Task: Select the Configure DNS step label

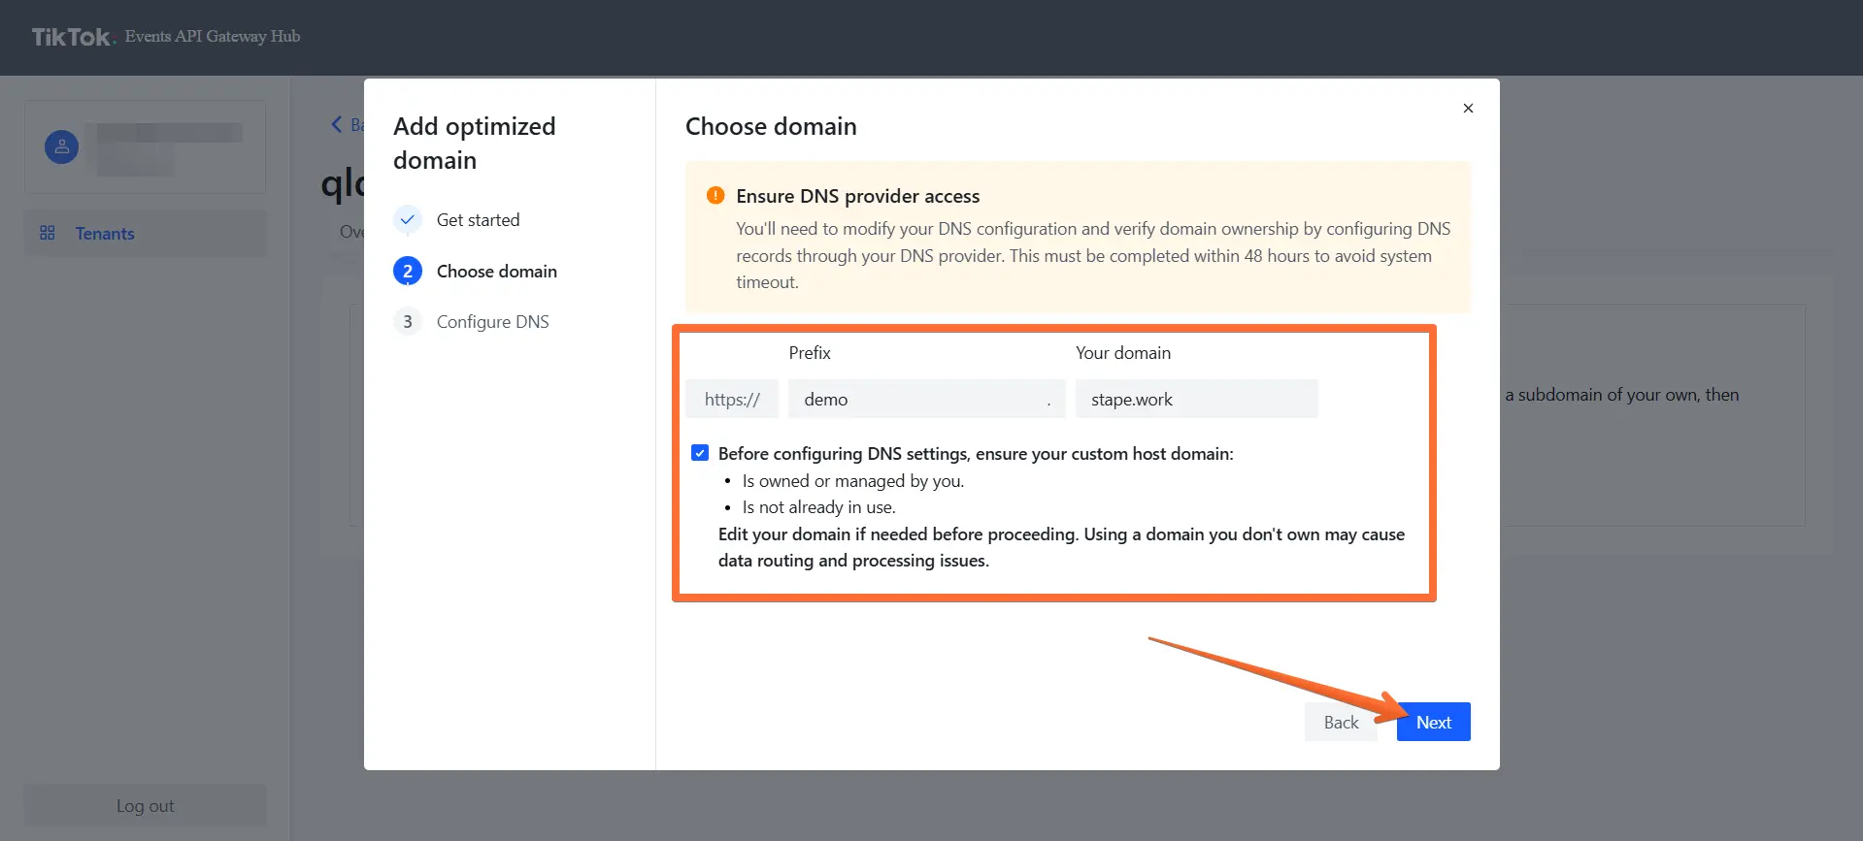Action: click(x=493, y=322)
